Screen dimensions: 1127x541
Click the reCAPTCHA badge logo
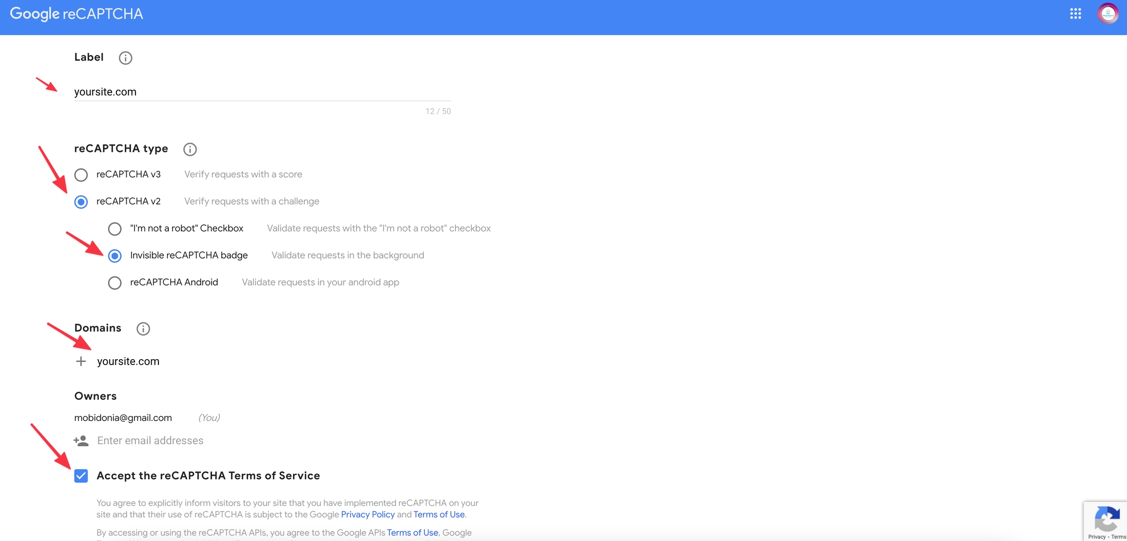tap(1107, 519)
